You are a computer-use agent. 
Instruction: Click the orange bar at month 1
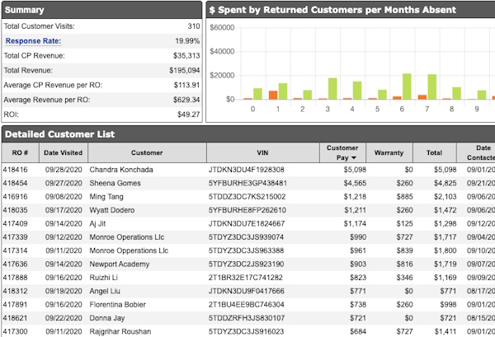[273, 95]
